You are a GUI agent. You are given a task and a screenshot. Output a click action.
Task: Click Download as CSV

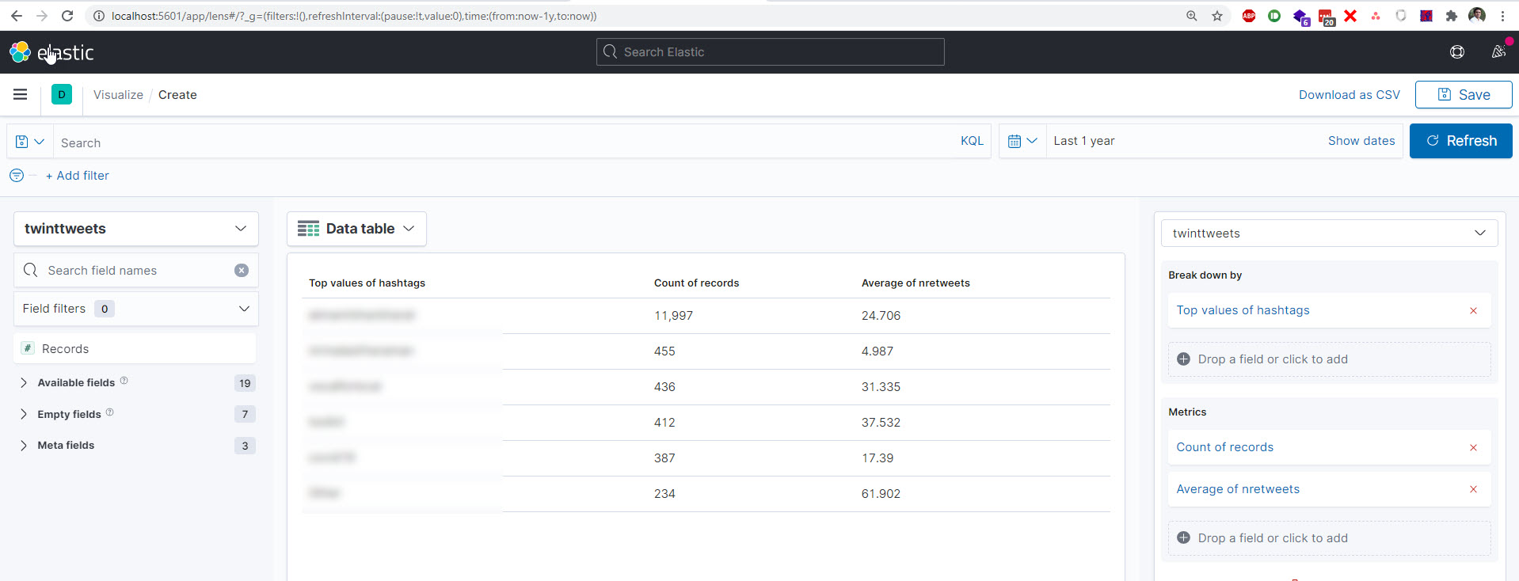point(1349,95)
